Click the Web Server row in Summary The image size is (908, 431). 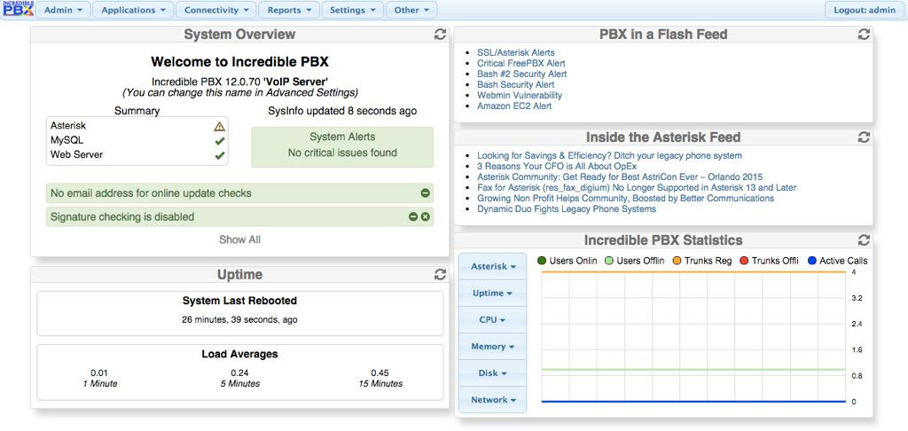coord(137,155)
